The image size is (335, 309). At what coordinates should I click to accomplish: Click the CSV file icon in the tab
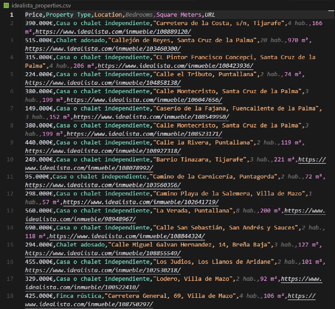pyautogui.click(x=6, y=6)
